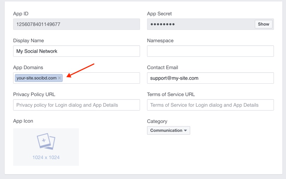Click the Contact Email label text

tap(162, 67)
